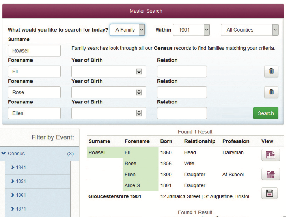Open the household members view icon
The height and width of the screenshot is (217, 286).
(x=270, y=174)
